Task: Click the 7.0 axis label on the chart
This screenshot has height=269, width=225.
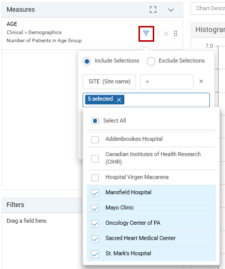Action: click(x=209, y=46)
